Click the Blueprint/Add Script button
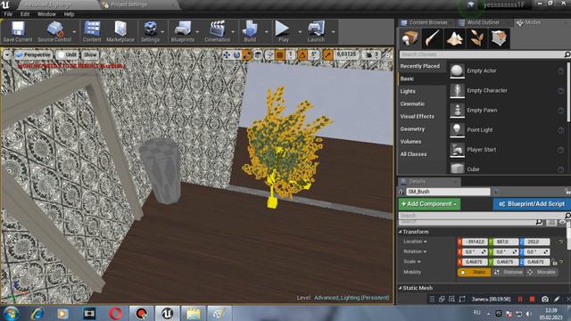Screen dimensions: 571x321 (x=532, y=204)
